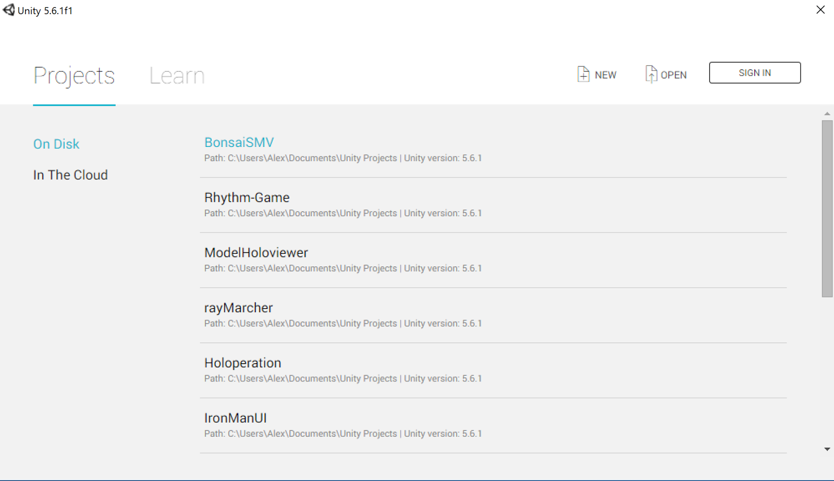Open the Holoperation project
The width and height of the screenshot is (834, 481).
(x=243, y=363)
